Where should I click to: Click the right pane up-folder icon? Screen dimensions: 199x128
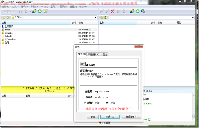point(106,17)
